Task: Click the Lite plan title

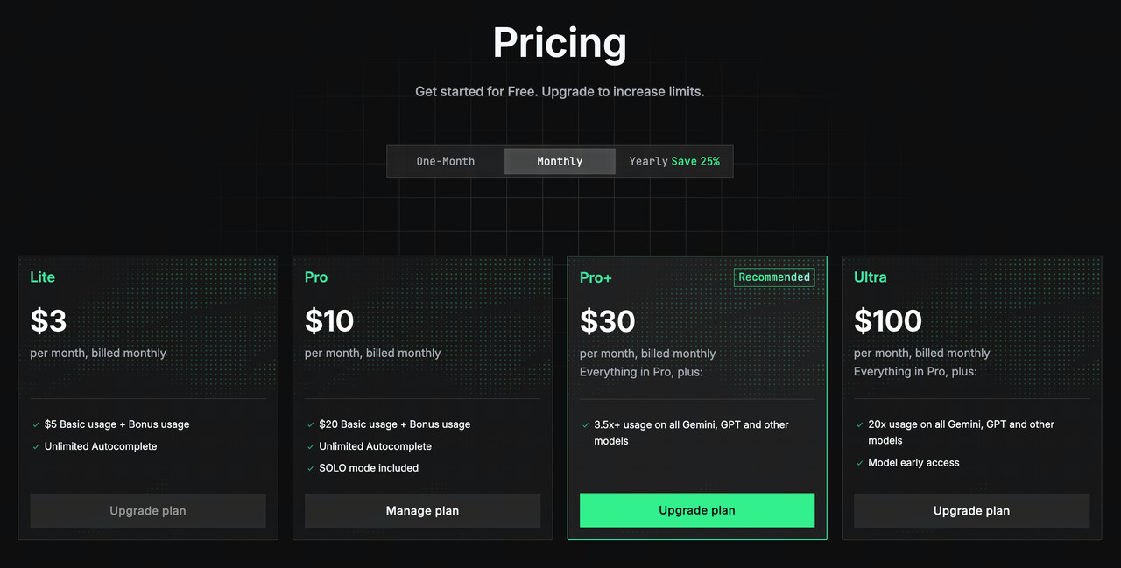Action: click(42, 277)
